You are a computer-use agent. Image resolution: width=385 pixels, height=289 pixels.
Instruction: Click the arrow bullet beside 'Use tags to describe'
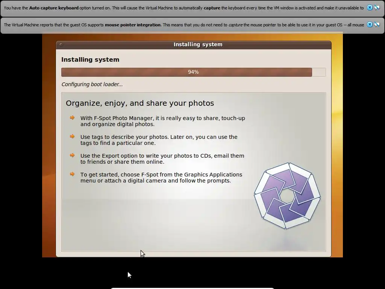click(72, 136)
